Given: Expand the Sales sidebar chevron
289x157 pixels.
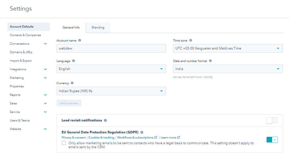Looking at the screenshot, I should point(45,103).
